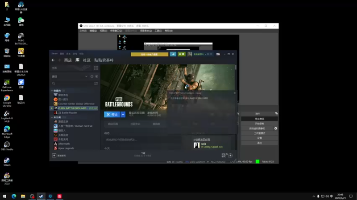The width and height of the screenshot is (357, 200).
Task: Open the store page link under Stop
Action: click(x=113, y=124)
